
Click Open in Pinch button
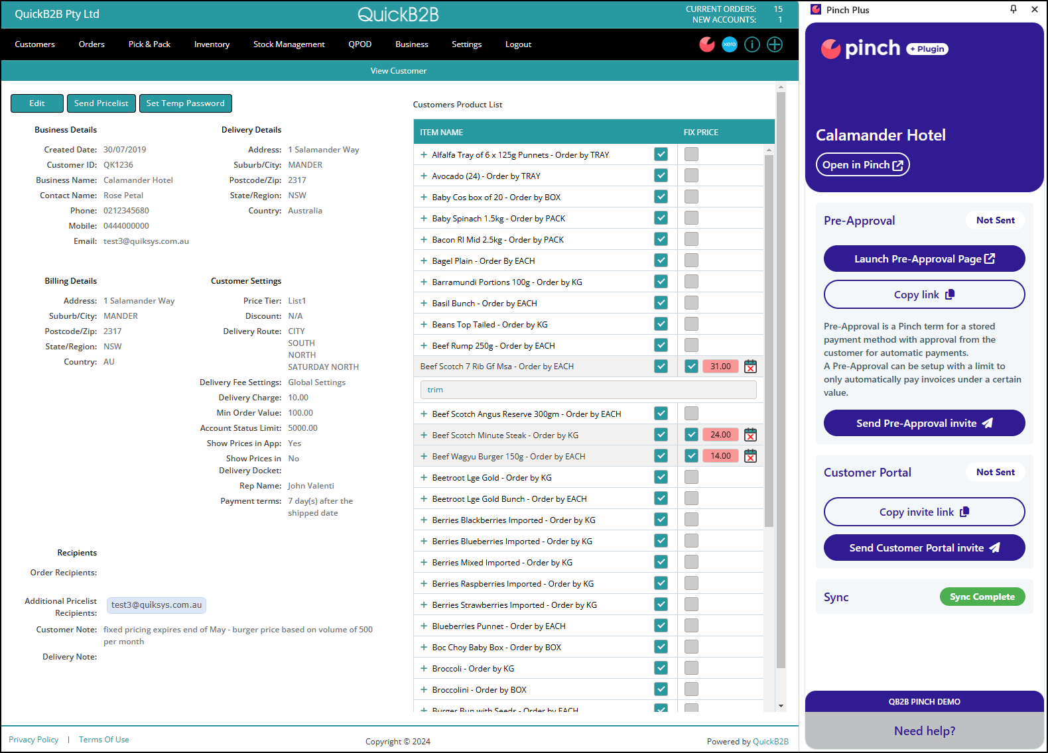(862, 165)
